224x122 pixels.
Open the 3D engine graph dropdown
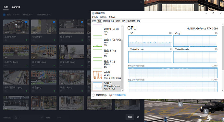pos(129,33)
